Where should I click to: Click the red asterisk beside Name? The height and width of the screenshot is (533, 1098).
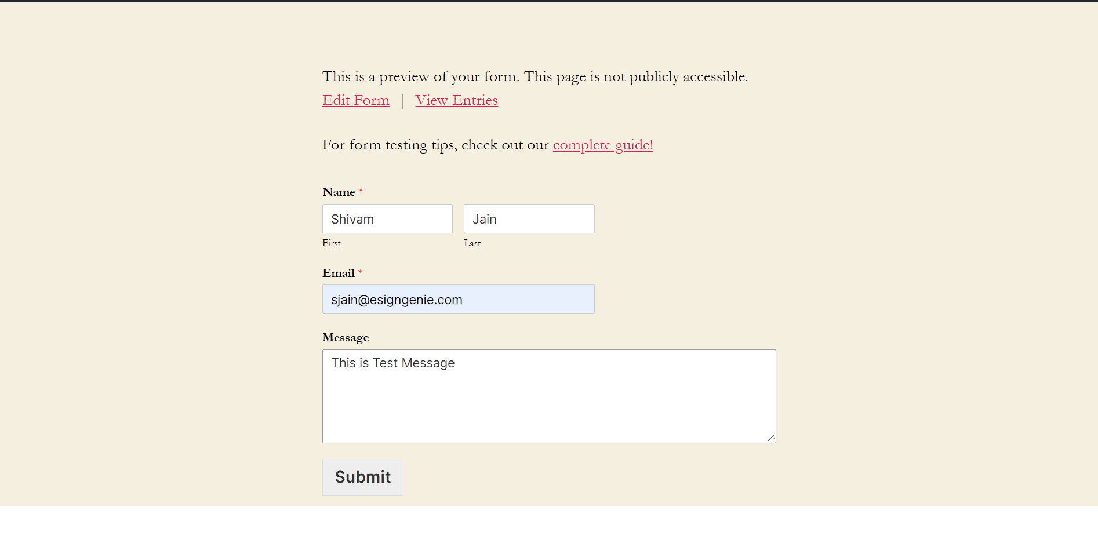tap(361, 191)
